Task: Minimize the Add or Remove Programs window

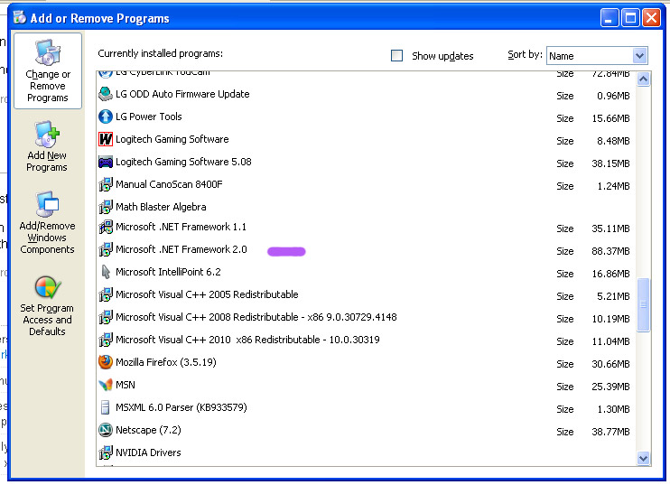Action: click(610, 18)
